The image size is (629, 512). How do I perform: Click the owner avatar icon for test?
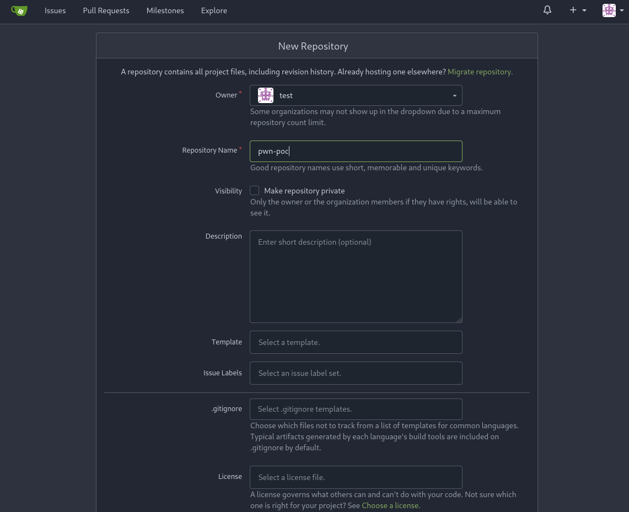pyautogui.click(x=266, y=95)
